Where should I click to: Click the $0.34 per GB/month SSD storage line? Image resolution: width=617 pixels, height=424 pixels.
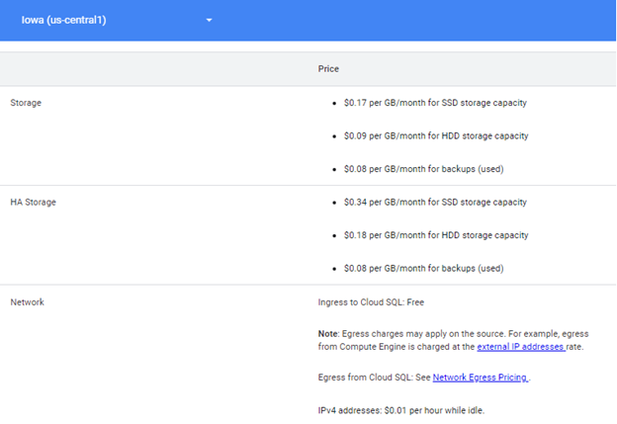[435, 203]
